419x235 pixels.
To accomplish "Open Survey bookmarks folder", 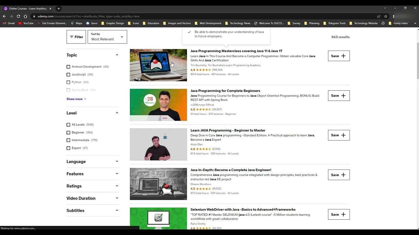I will click(x=294, y=23).
